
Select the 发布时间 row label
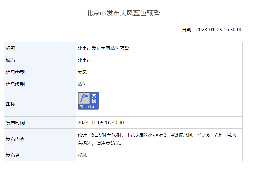(x=15, y=123)
